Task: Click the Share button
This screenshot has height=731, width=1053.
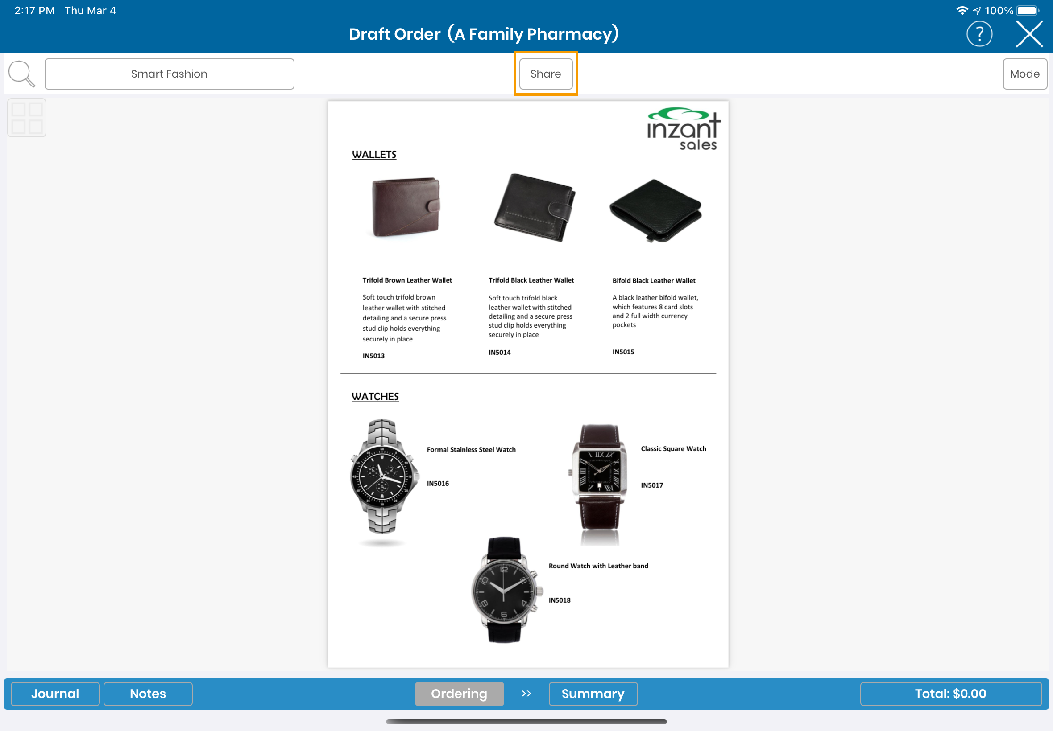Action: pos(546,74)
